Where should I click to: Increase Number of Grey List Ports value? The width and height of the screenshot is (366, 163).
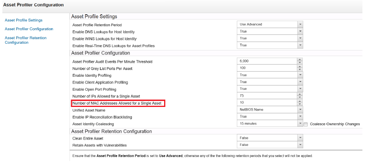(300, 66)
